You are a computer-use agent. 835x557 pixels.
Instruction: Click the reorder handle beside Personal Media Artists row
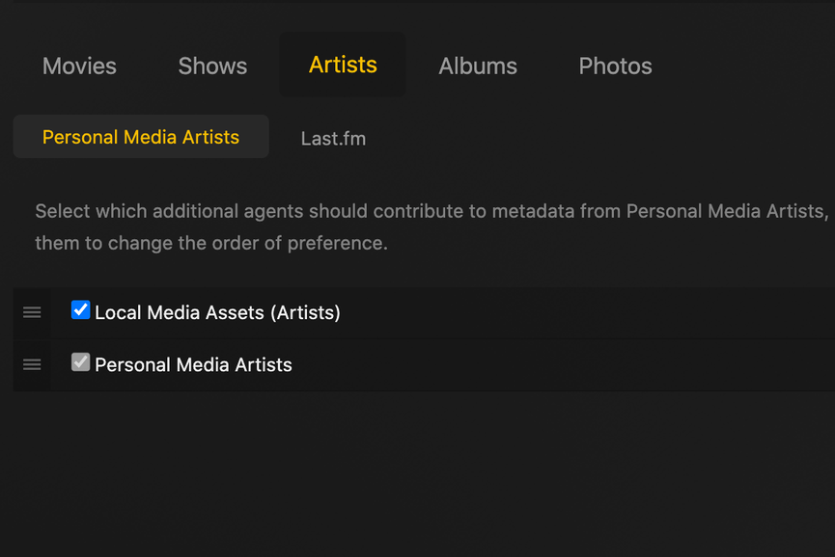pos(32,364)
